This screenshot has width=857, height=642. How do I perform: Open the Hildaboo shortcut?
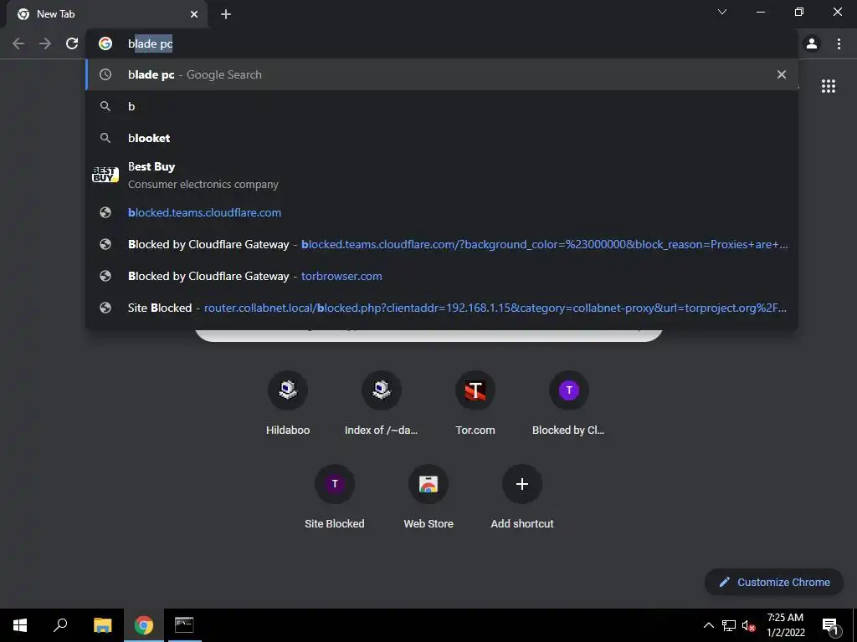coord(288,403)
